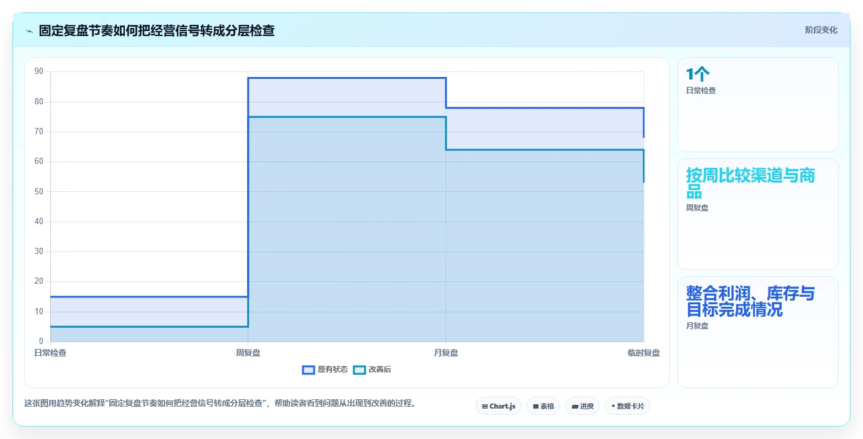
Task: Click the Chart.js tag
Action: tap(499, 406)
